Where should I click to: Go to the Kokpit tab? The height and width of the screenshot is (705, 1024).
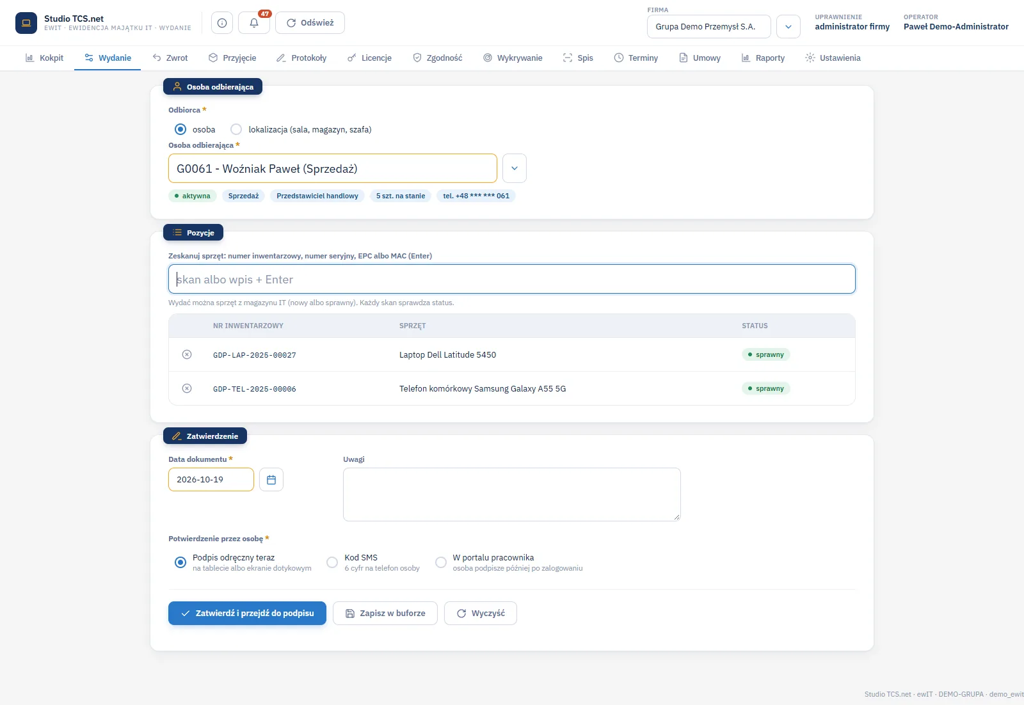pos(44,58)
